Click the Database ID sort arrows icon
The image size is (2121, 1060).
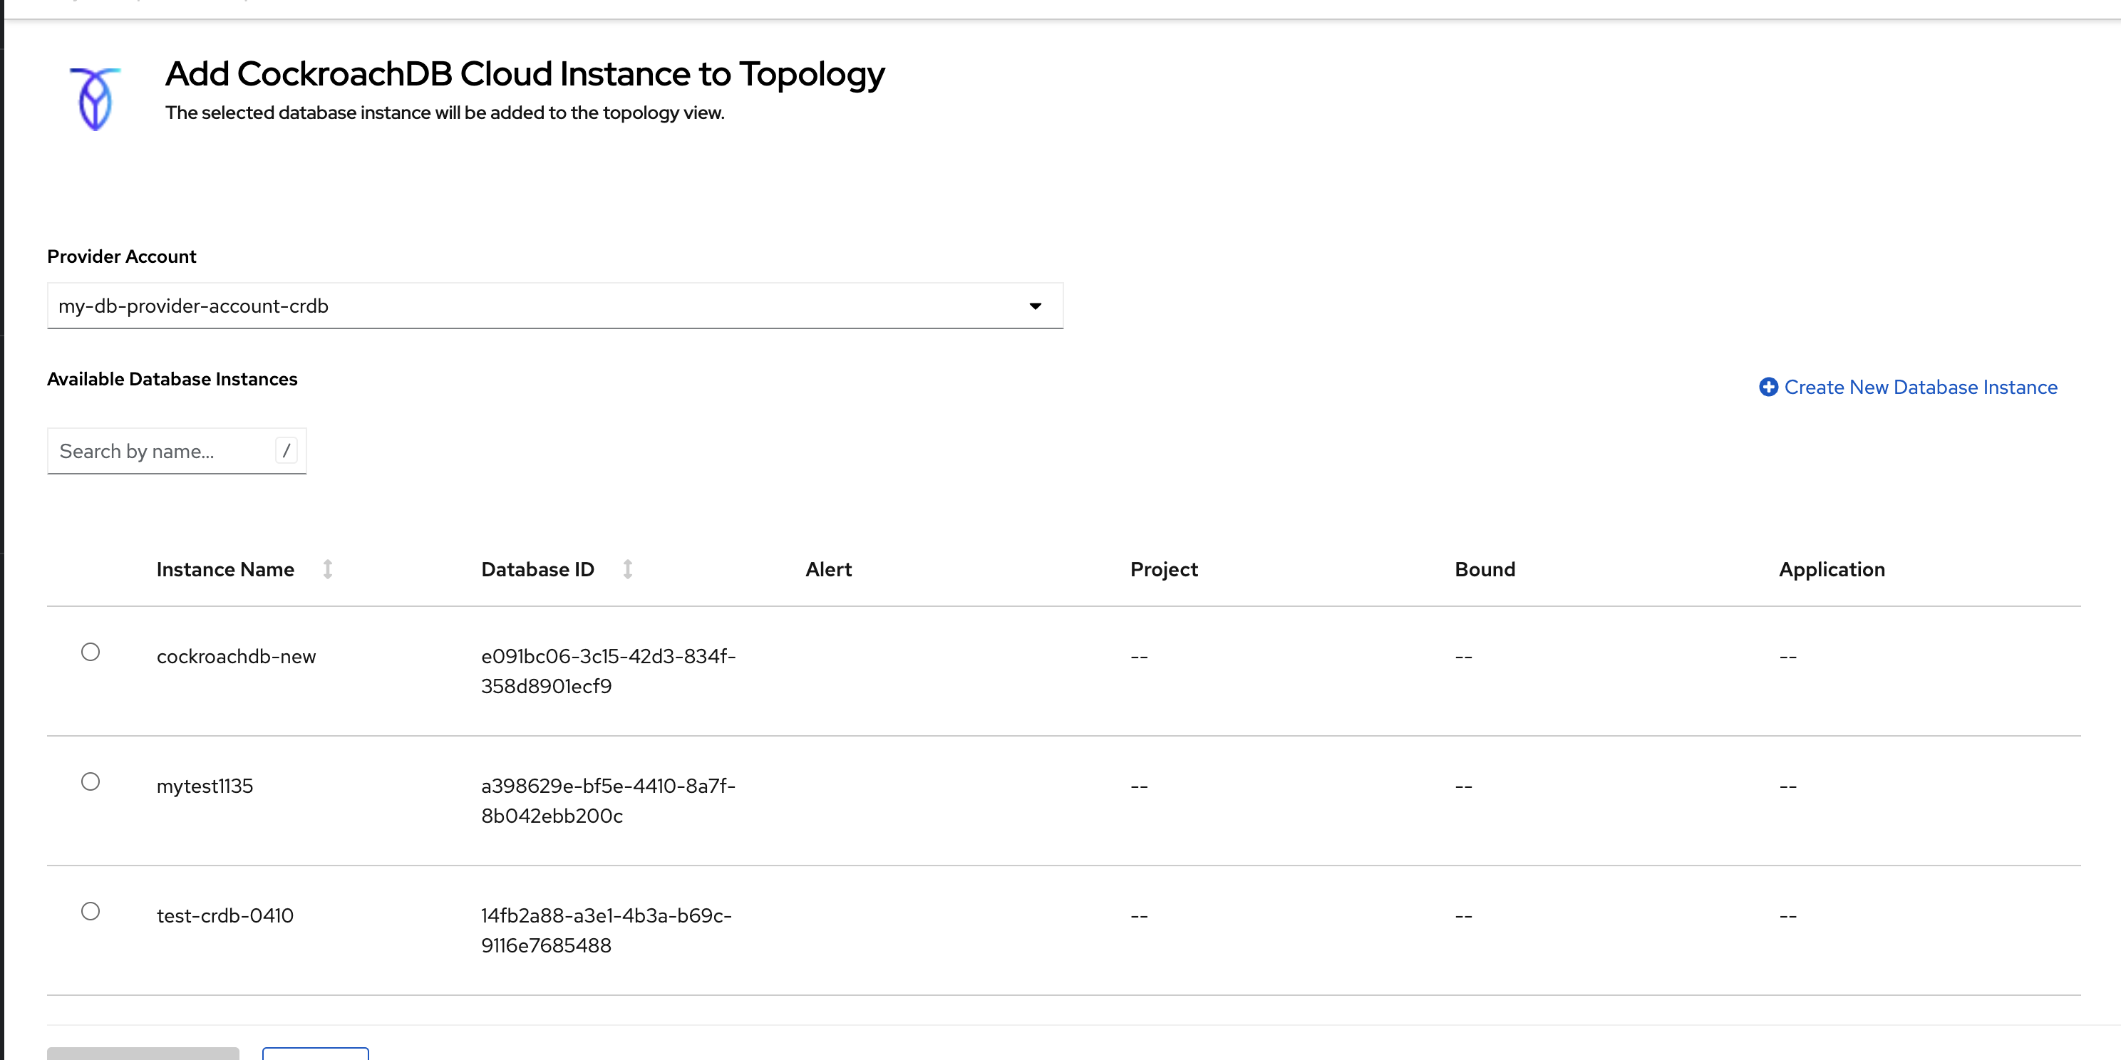pos(627,569)
